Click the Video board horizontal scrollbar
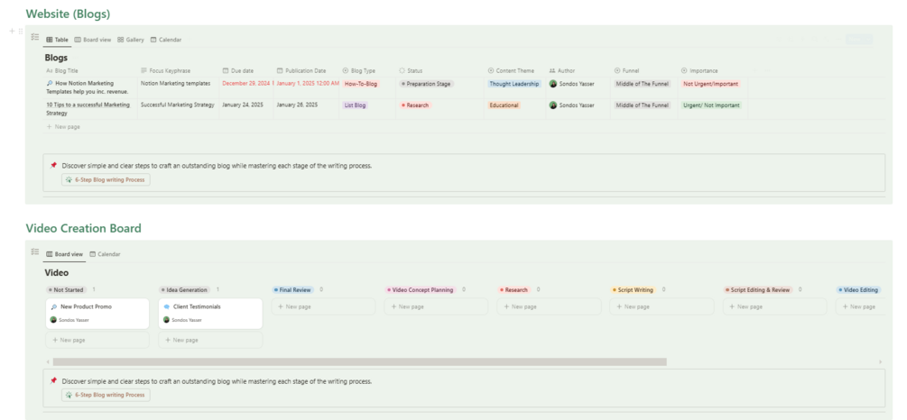This screenshot has height=420, width=907. click(359, 361)
